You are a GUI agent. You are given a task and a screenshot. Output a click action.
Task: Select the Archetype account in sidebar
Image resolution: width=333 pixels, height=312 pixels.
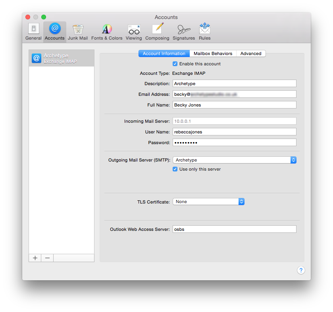pyautogui.click(x=62, y=58)
